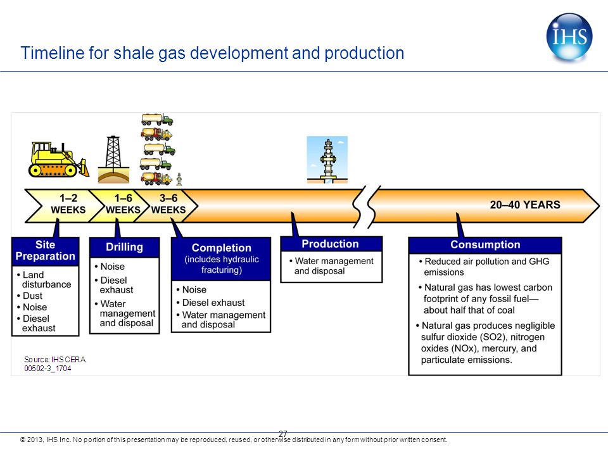Screen dimensions: 608x456
Task: Click the Site Preparation header box
Action: pos(46,251)
